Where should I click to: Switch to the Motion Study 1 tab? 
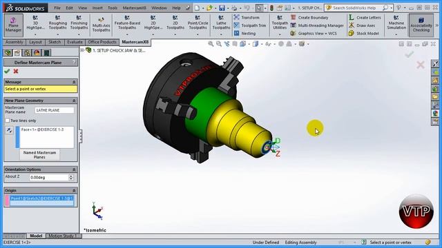pyautogui.click(x=63, y=236)
